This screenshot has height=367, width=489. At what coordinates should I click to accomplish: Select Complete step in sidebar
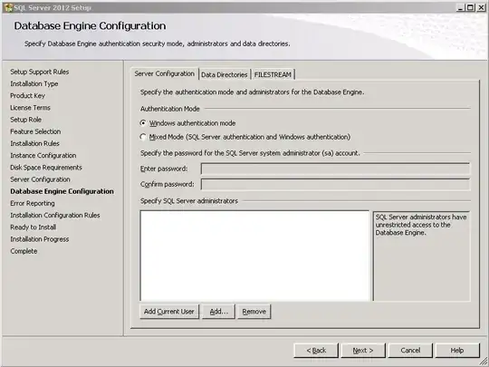pyautogui.click(x=24, y=251)
